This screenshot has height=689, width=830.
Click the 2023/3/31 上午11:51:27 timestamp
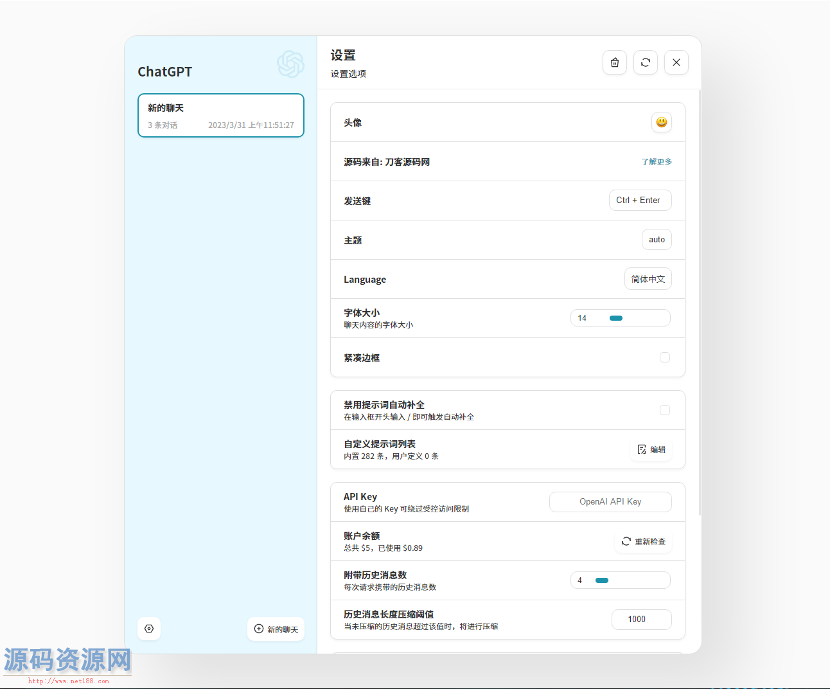pos(251,125)
